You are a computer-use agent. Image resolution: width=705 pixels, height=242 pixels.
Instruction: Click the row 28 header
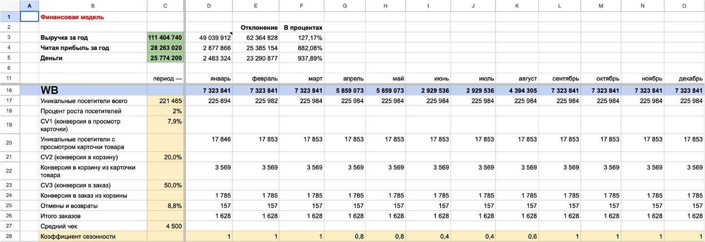coord(10,237)
